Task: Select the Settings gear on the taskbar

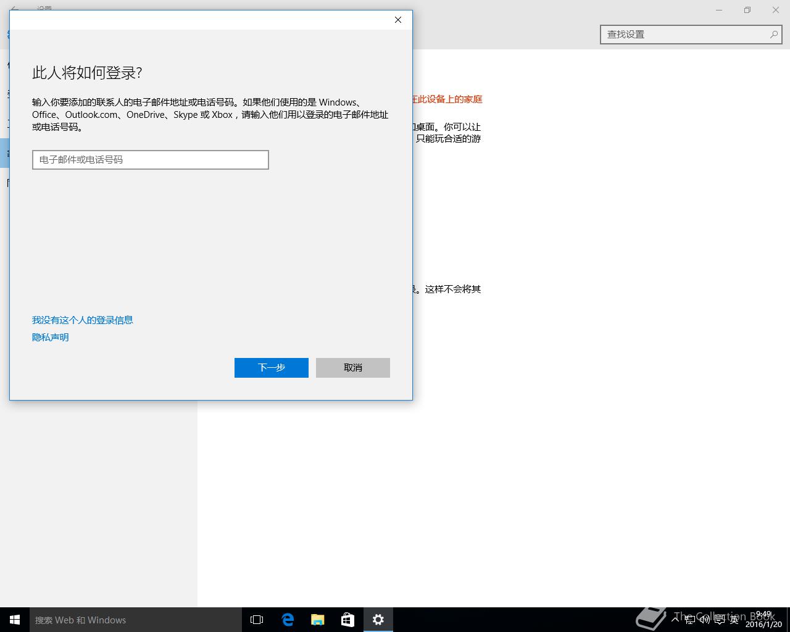Action: 378,620
